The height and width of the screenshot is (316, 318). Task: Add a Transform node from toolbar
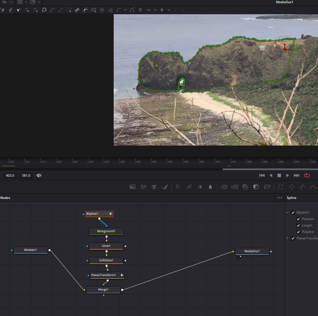(x=267, y=187)
